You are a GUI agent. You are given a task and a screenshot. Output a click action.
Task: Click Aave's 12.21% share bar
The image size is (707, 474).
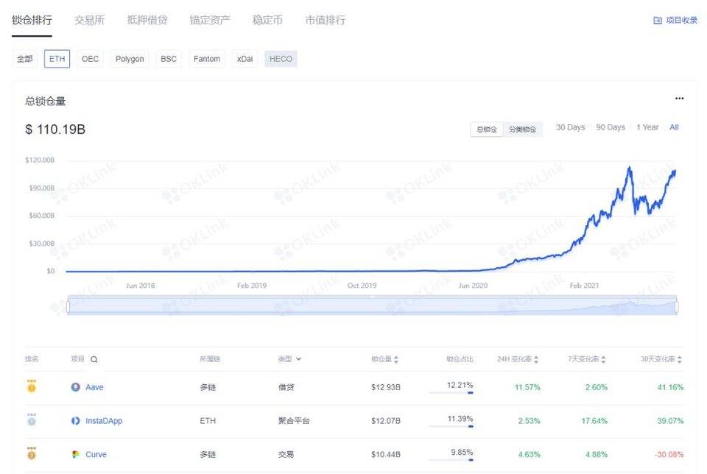[451, 393]
